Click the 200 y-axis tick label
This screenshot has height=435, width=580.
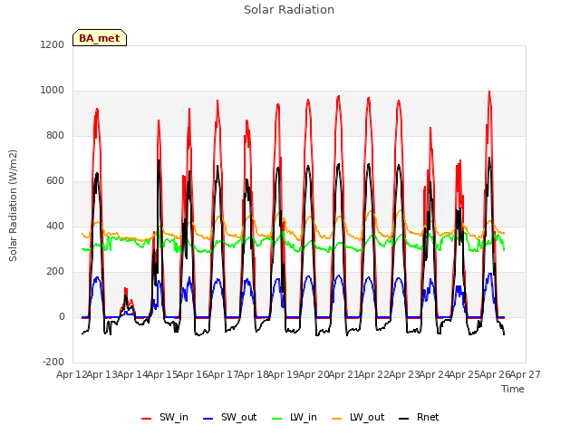[x=55, y=272]
